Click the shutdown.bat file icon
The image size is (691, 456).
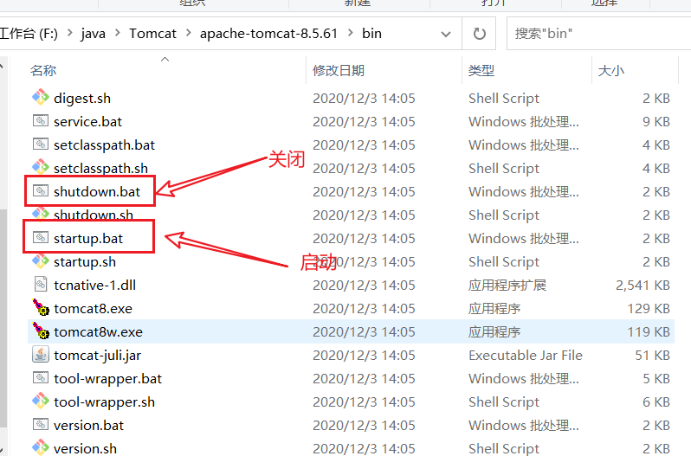tap(41, 191)
